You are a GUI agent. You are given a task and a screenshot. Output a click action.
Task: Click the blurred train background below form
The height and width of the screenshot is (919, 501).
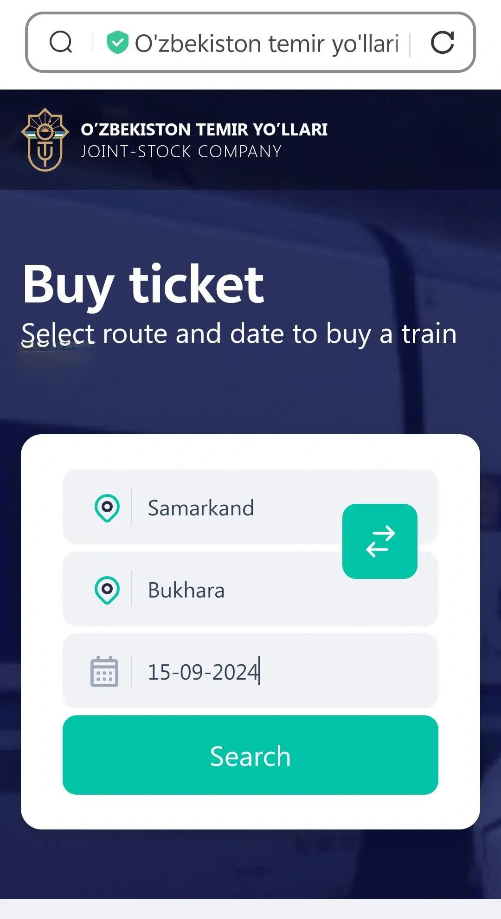[x=250, y=863]
